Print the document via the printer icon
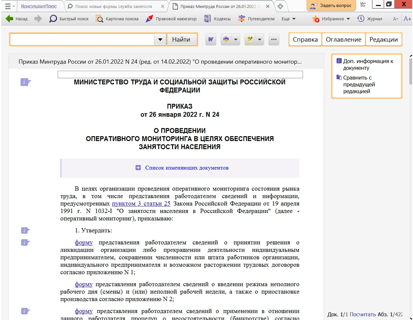The width and height of the screenshot is (413, 320). coord(226,40)
